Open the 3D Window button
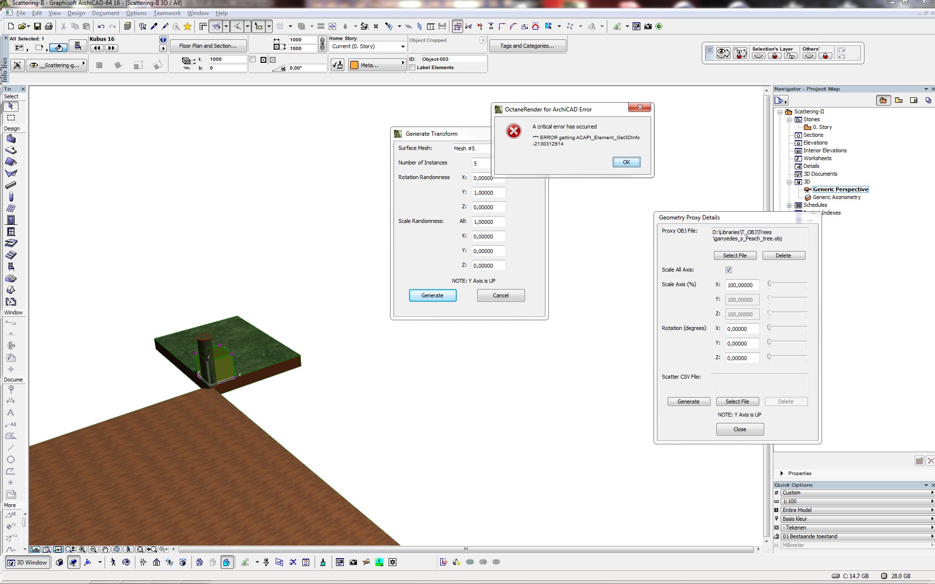Image resolution: width=935 pixels, height=584 pixels. point(28,563)
